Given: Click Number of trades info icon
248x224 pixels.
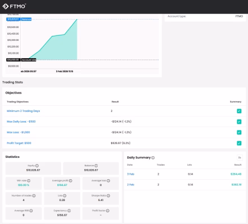Looking at the screenshot, I should click(x=34, y=195).
